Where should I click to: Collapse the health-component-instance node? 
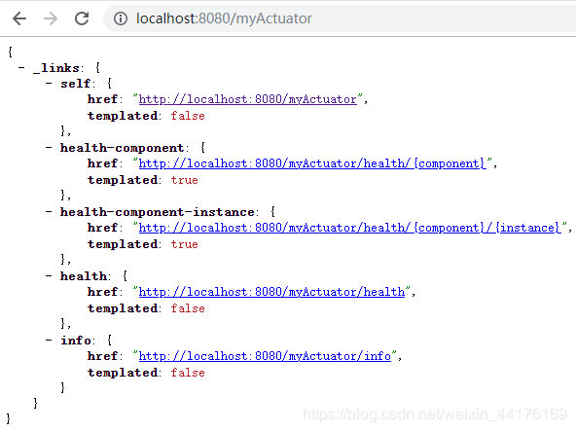(x=49, y=211)
